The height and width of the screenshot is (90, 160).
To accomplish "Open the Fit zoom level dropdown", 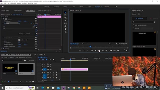I will (x=85, y=44).
